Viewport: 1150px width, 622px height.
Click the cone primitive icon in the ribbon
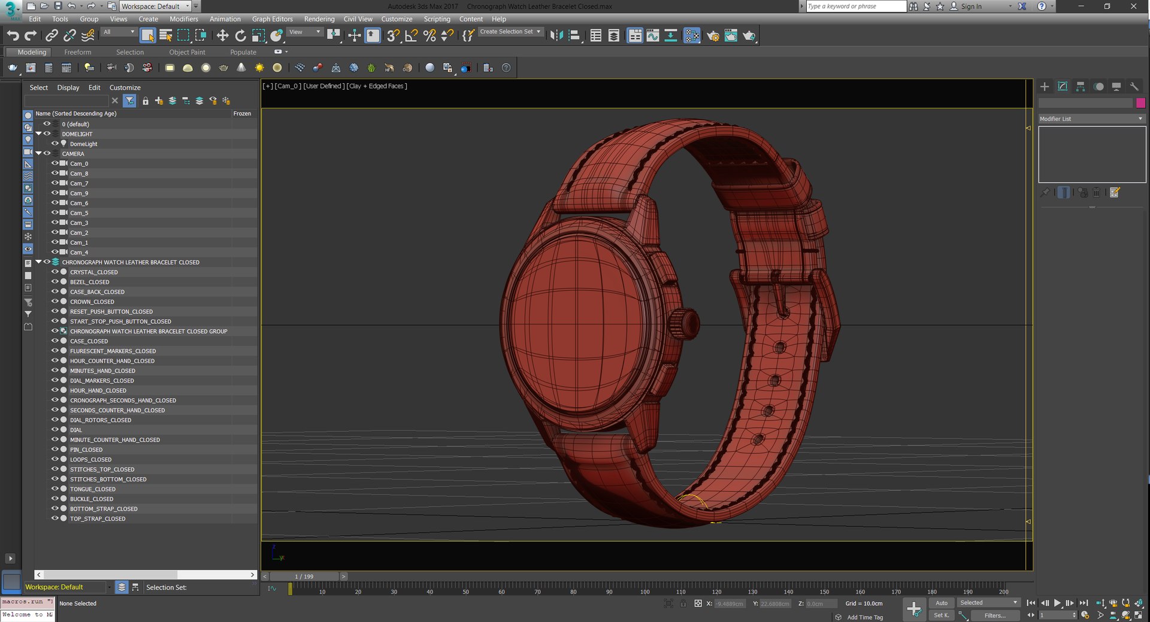tap(241, 68)
